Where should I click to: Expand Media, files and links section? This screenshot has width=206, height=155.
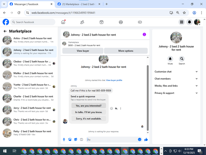176,86
